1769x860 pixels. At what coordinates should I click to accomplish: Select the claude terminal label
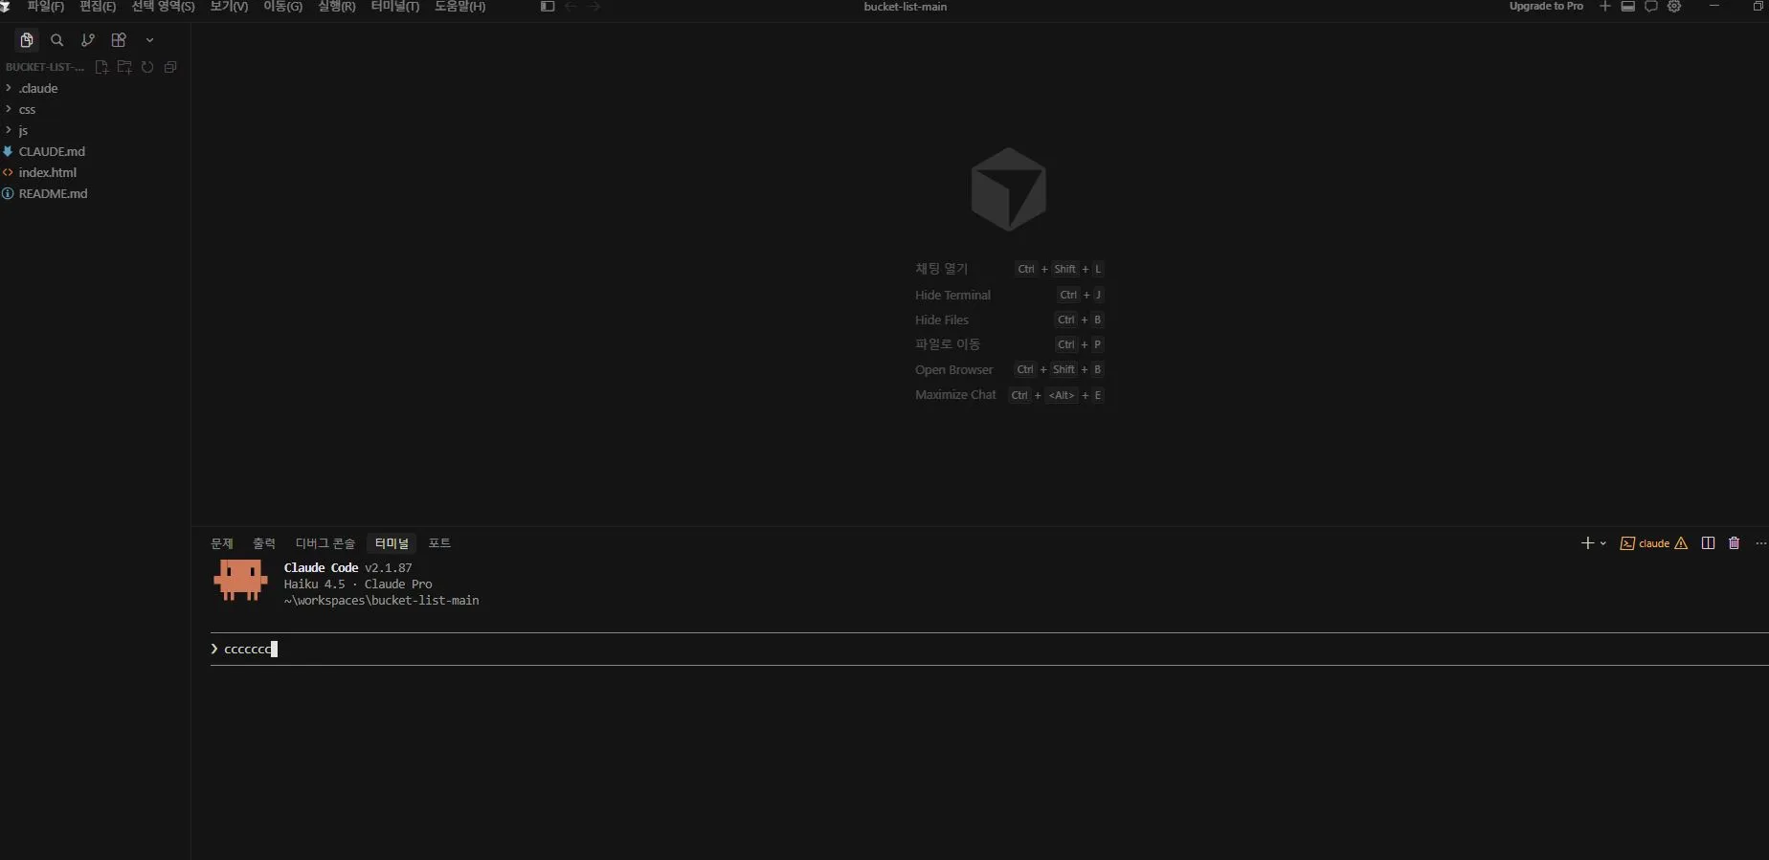click(x=1653, y=543)
